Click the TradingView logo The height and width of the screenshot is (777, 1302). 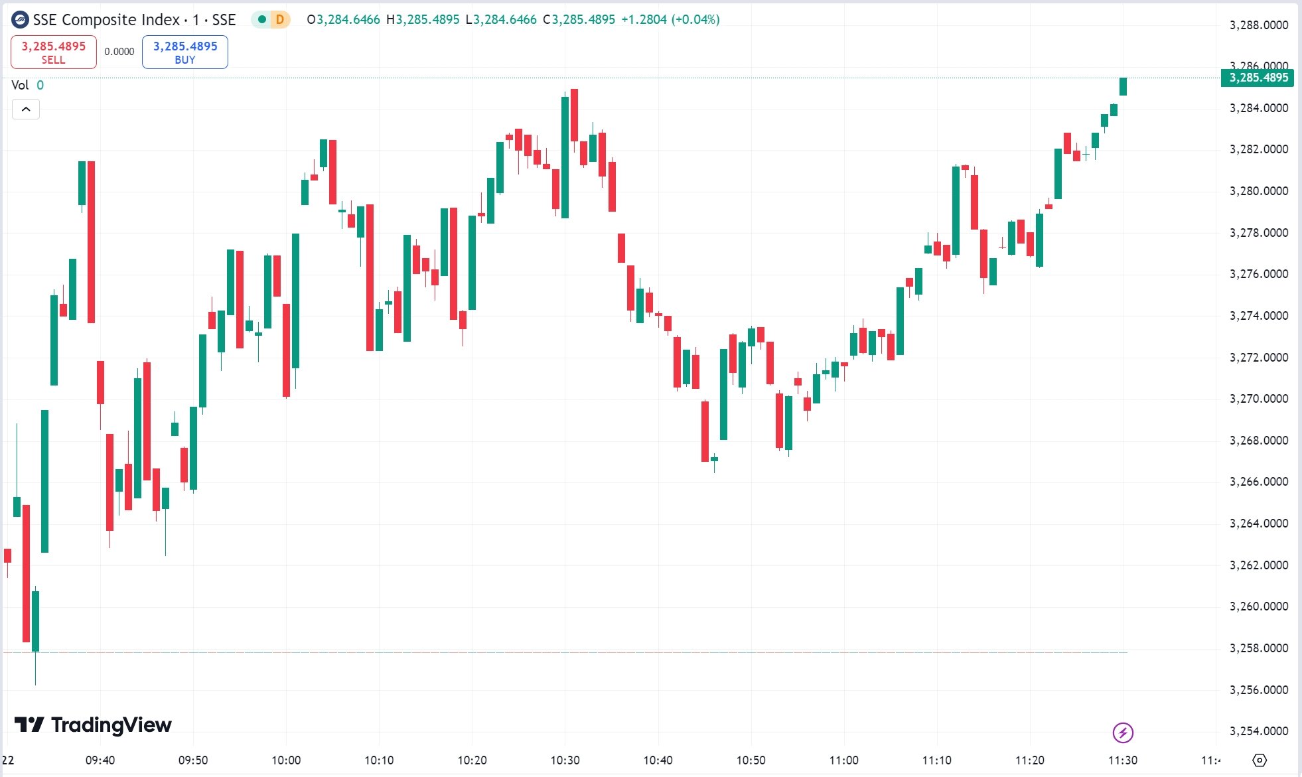coord(93,725)
